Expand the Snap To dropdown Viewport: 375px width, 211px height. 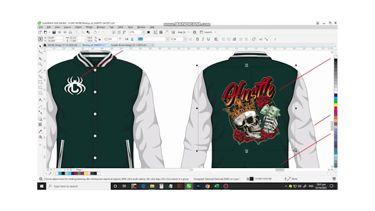189,32
